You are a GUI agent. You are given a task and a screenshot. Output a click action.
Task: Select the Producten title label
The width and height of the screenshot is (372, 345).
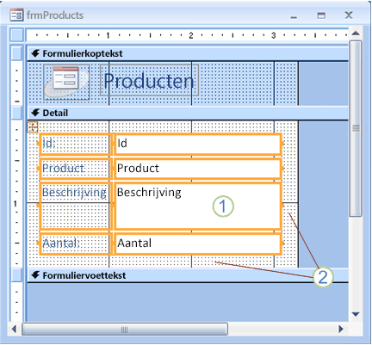149,80
